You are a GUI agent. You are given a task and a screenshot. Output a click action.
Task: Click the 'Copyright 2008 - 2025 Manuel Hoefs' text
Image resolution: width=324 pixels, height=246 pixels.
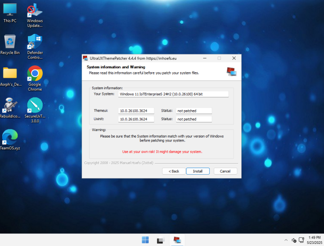click(119, 163)
